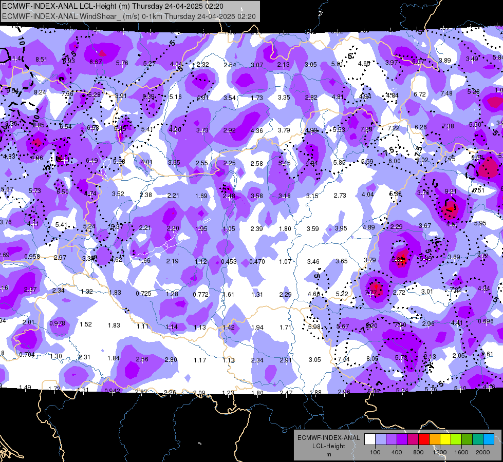Click the wind shear value 7.44

click(344, 359)
